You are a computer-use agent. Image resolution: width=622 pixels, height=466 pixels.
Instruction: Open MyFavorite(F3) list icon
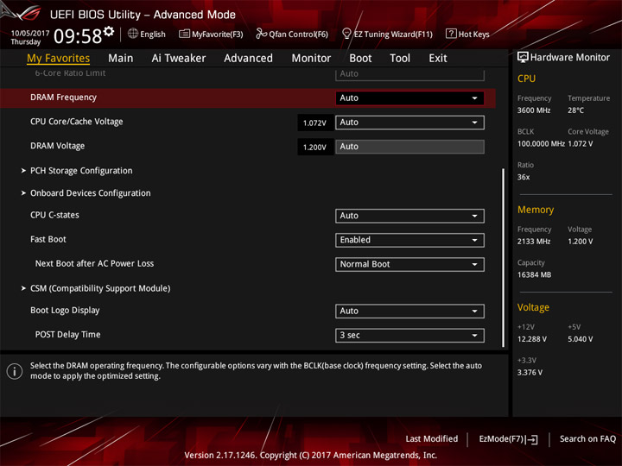184,34
